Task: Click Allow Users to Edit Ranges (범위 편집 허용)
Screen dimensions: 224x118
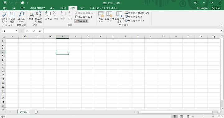Action: pyautogui.click(x=133, y=17)
